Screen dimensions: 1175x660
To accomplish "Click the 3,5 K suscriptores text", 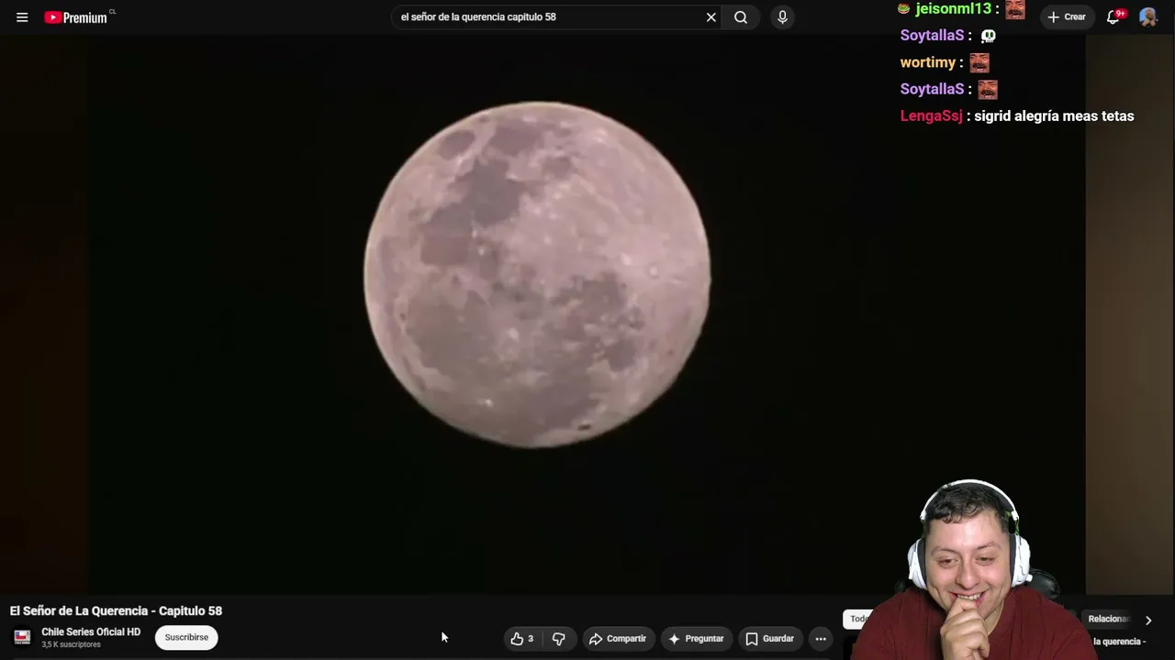I will [x=71, y=645].
